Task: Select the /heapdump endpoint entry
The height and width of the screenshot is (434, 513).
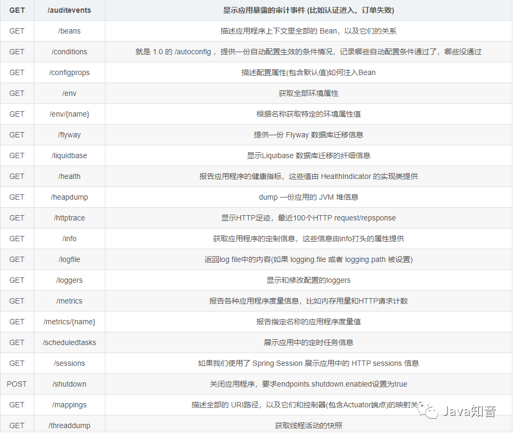Action: (x=69, y=197)
